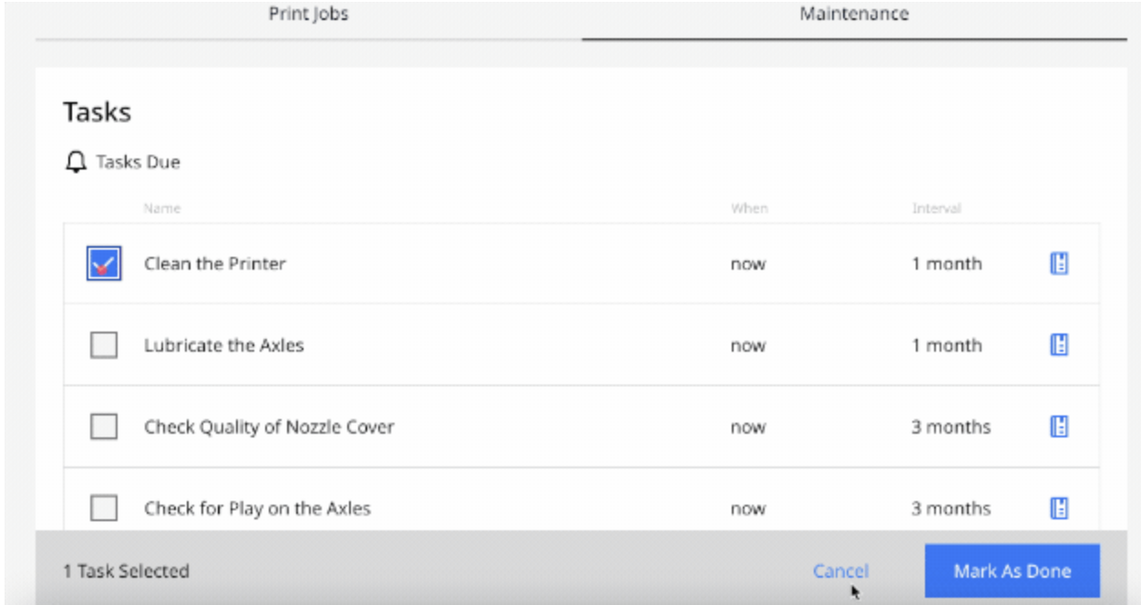The height and width of the screenshot is (605, 1141).
Task: Click the Check for Play on the Axles text
Action: pyautogui.click(x=257, y=508)
